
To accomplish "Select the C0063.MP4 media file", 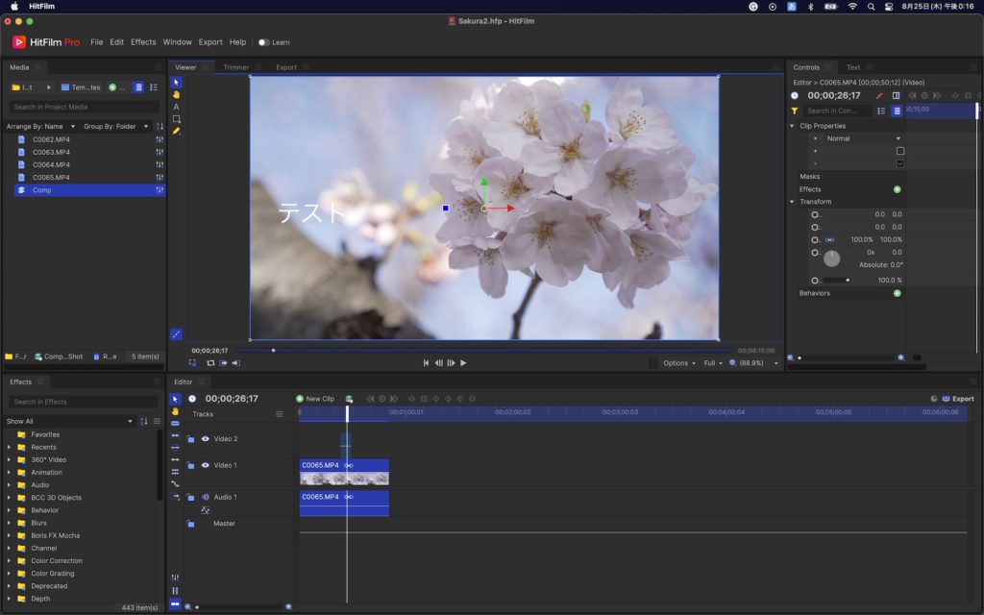I will 51,152.
